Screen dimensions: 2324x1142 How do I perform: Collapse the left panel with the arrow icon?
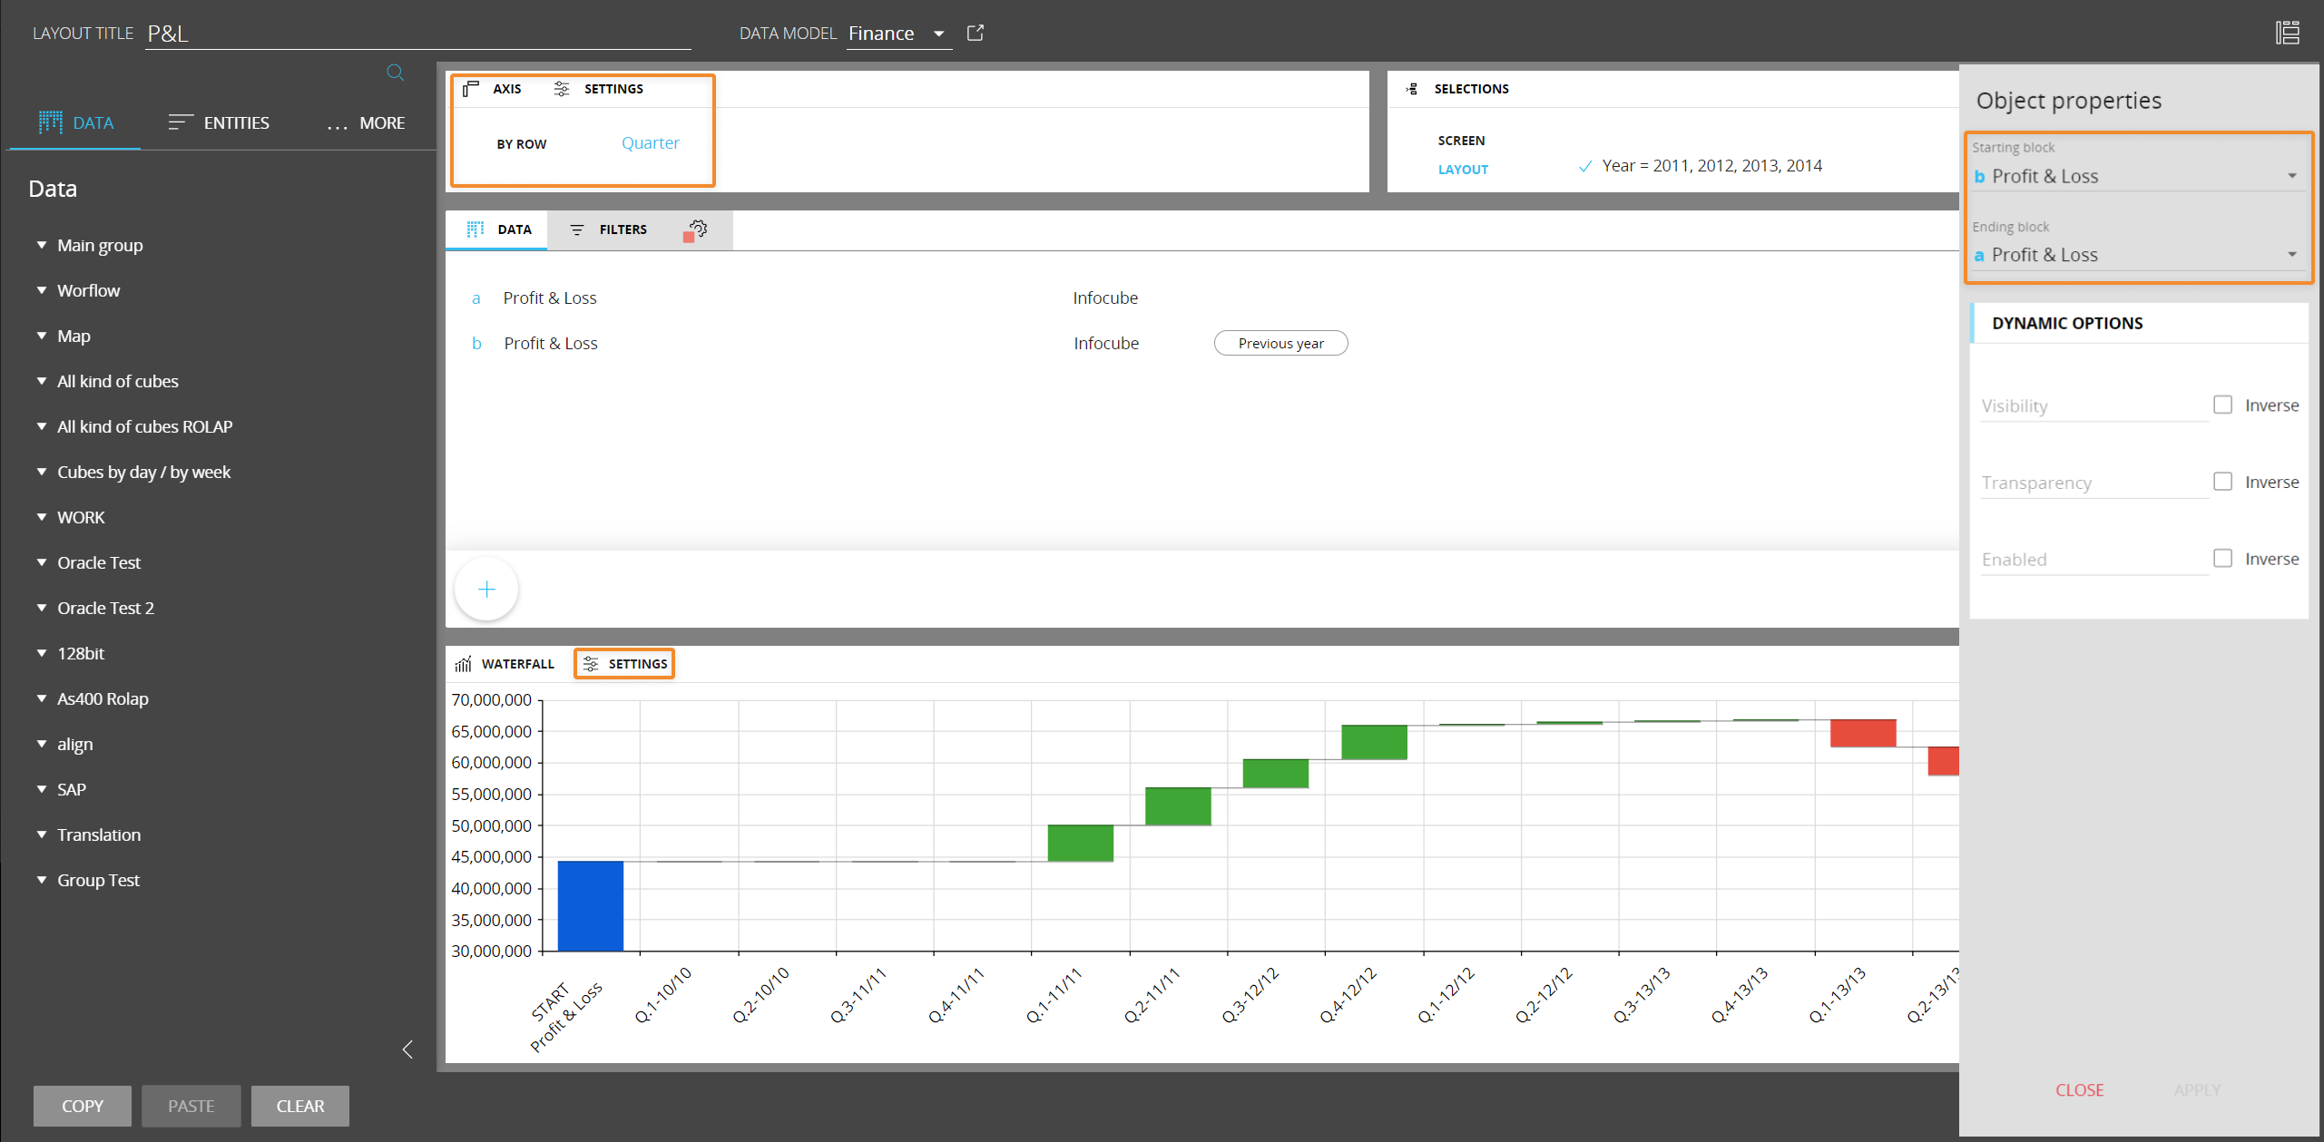click(407, 1049)
